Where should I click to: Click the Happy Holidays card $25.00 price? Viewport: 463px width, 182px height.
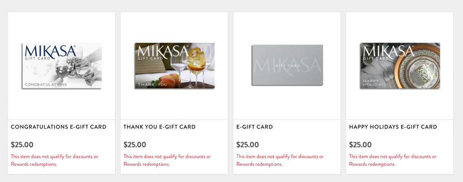(x=360, y=145)
